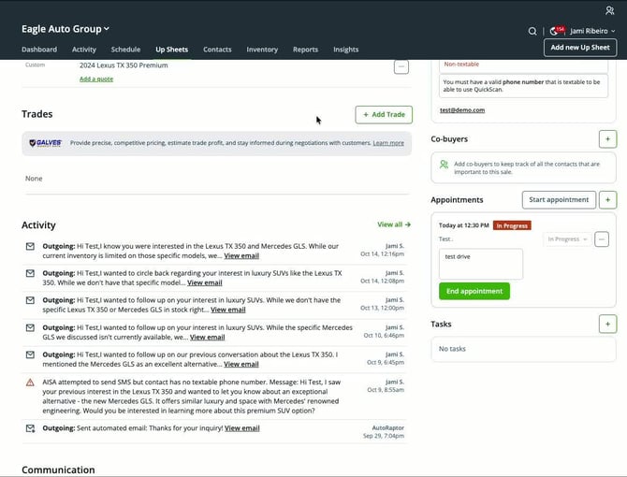The height and width of the screenshot is (477, 627).
Task: Switch to the Inventory tab
Action: click(x=262, y=50)
